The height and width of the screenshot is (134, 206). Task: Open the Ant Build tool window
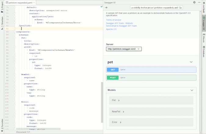pos(204,8)
